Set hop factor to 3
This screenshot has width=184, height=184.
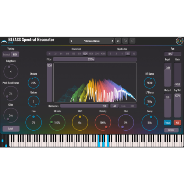click(116, 54)
